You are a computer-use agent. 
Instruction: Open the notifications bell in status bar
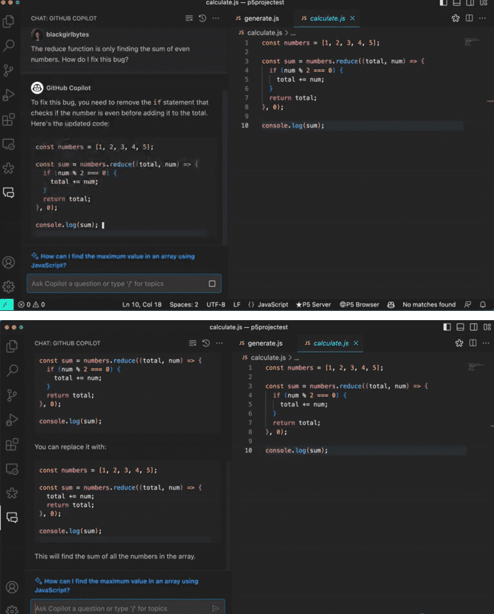pyautogui.click(x=483, y=305)
